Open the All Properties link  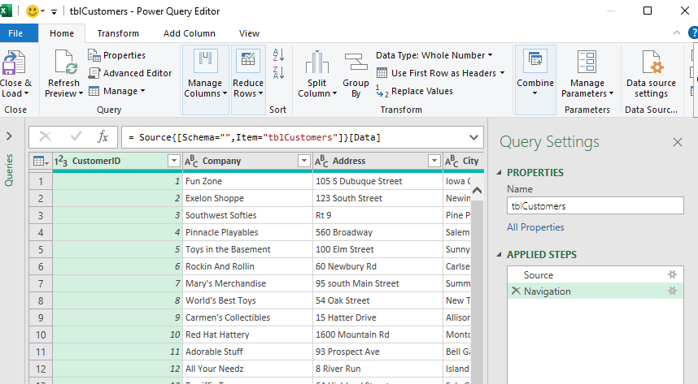[535, 227]
